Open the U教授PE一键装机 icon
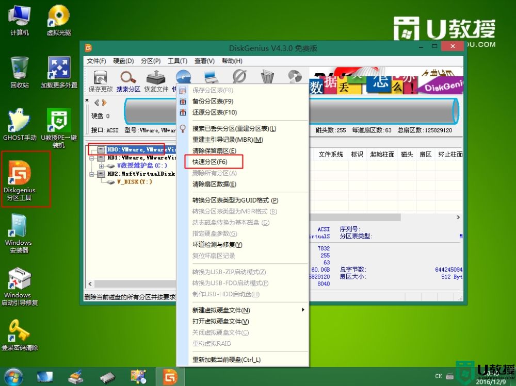The width and height of the screenshot is (516, 386). point(59,128)
